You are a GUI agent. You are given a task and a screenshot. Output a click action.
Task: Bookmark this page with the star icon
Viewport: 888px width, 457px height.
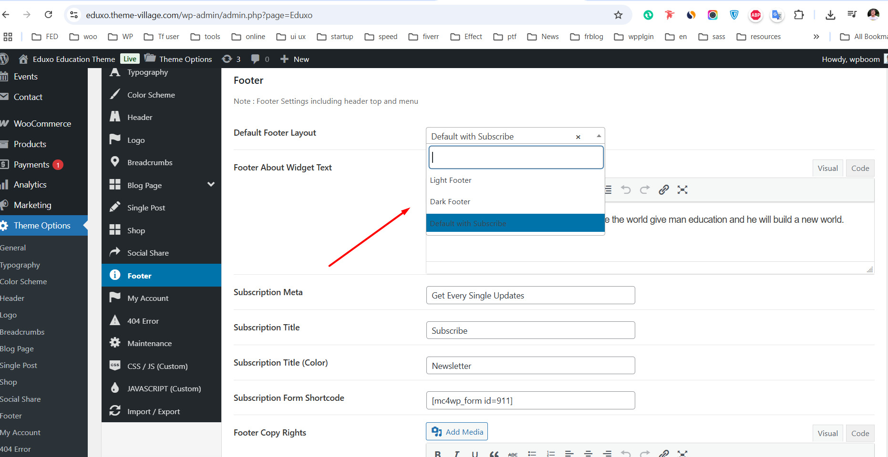618,15
